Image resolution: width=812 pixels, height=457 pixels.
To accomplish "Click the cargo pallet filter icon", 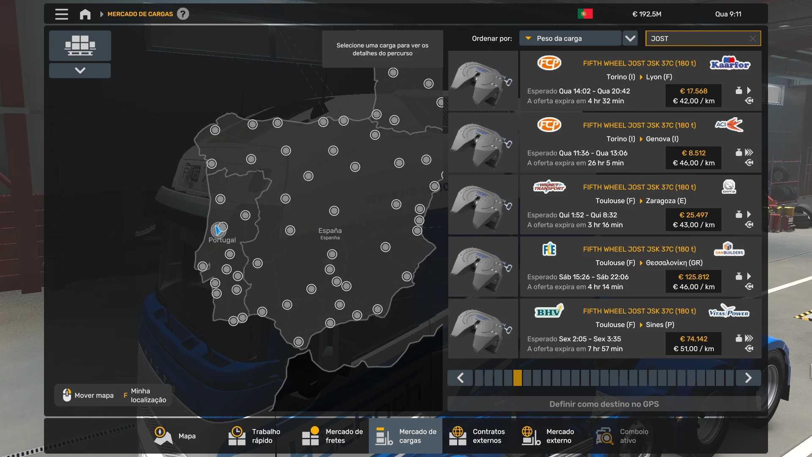I will (x=80, y=45).
